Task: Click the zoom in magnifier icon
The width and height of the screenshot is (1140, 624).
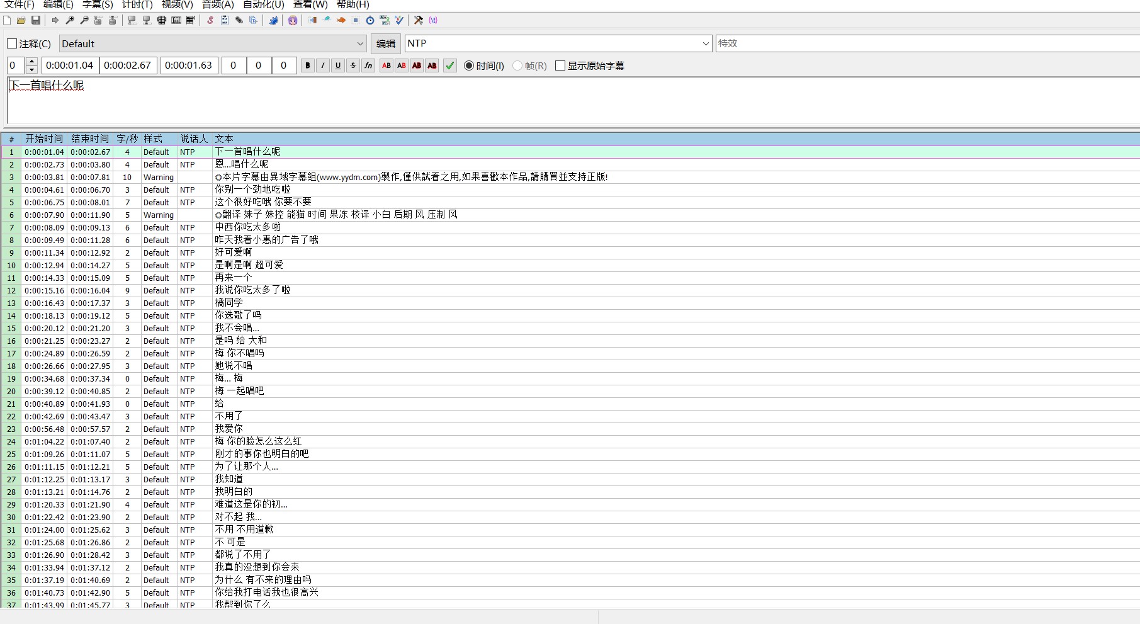Action: 70,20
